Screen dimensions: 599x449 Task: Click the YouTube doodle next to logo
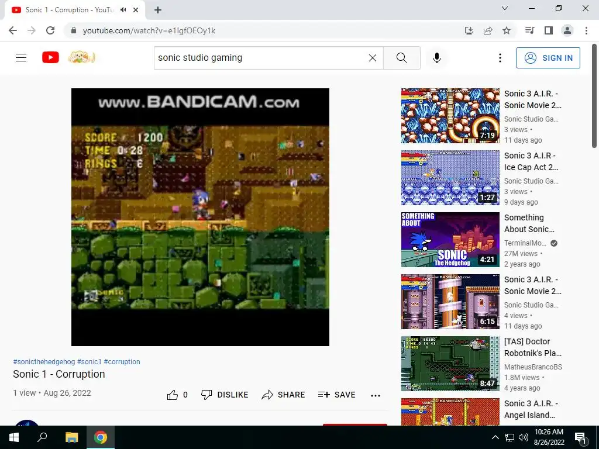tap(81, 58)
